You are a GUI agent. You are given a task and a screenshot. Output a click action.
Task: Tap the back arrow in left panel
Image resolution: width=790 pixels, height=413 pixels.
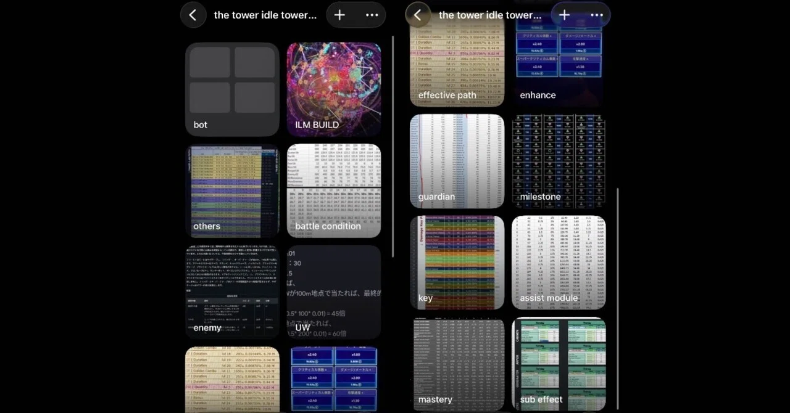(193, 15)
